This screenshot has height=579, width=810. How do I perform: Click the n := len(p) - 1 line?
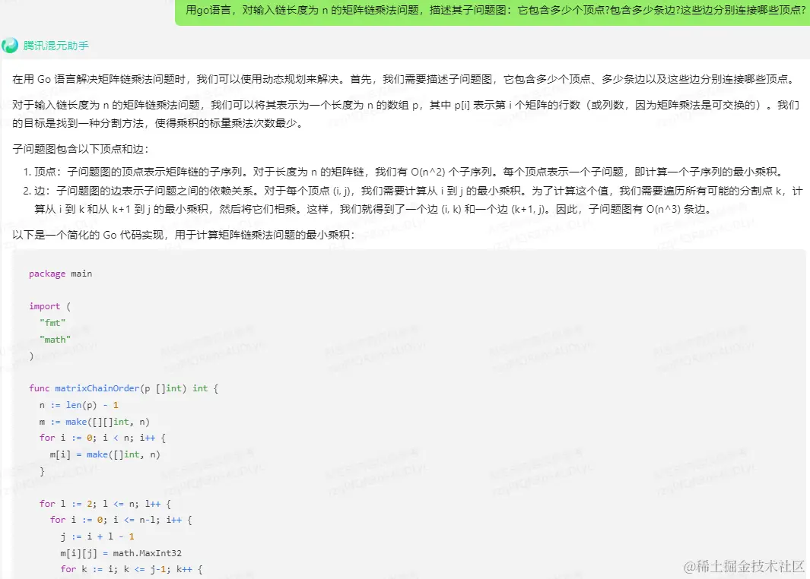(78, 405)
